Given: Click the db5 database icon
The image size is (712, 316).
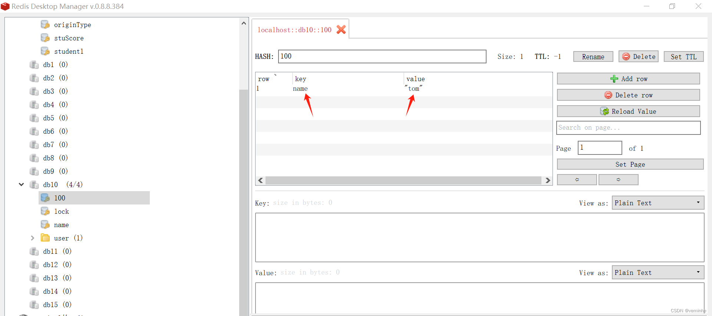Looking at the screenshot, I should 34,118.
